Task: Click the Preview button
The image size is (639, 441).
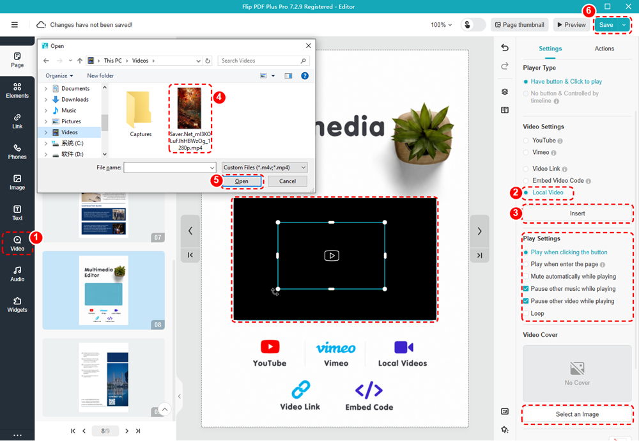Action: pyautogui.click(x=571, y=25)
